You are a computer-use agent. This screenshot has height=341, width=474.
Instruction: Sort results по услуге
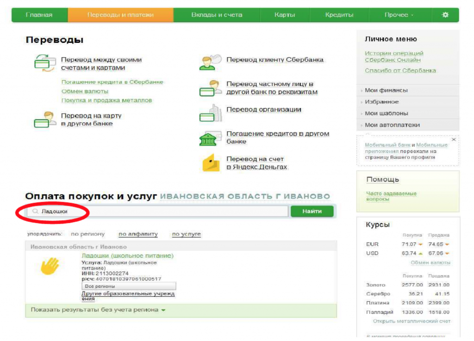tap(186, 234)
